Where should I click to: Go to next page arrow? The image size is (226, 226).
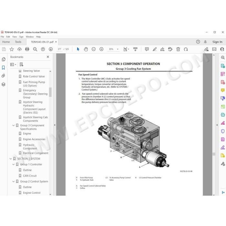pos(51,49)
